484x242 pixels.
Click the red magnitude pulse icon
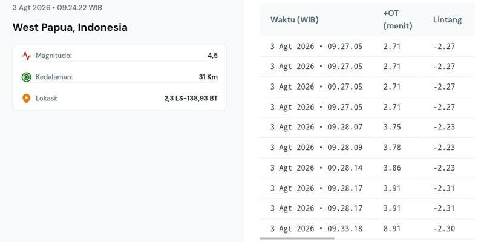click(x=27, y=56)
